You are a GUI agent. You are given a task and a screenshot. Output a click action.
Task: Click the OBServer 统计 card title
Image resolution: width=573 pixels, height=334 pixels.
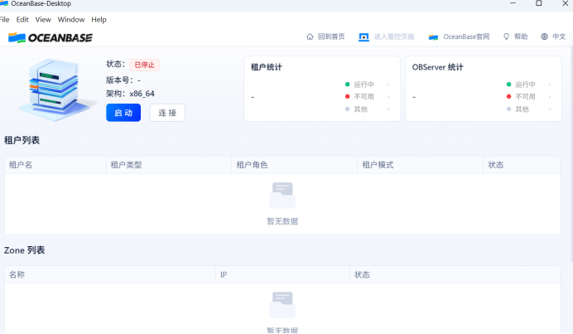pyautogui.click(x=438, y=67)
